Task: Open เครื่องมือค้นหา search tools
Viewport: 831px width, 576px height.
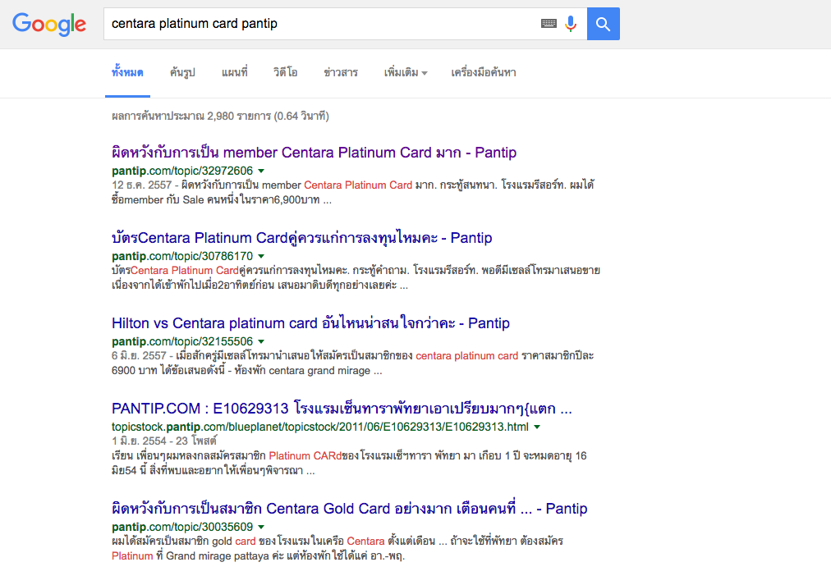Action: click(x=484, y=72)
